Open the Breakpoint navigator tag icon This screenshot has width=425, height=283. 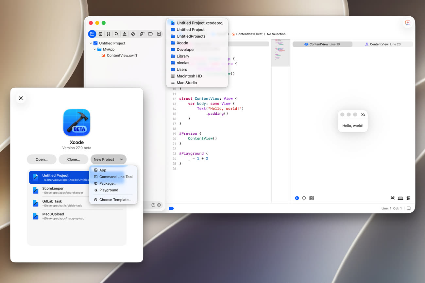point(150,34)
